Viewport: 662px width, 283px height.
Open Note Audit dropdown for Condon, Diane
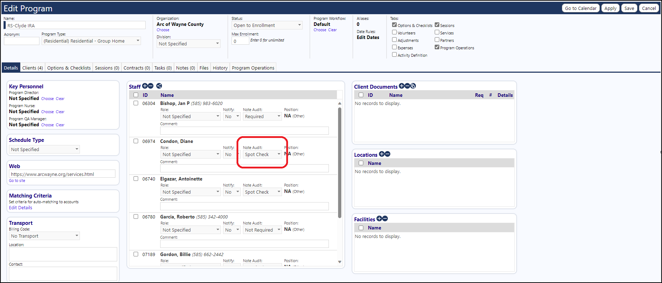(x=262, y=154)
